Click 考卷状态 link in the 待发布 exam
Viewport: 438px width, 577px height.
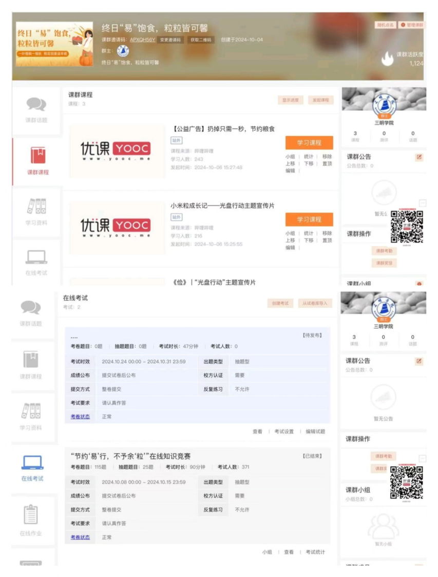point(80,416)
